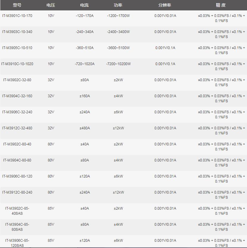This screenshot has height=248, width=247.
Task: Click model name IT-M3912C-32-480
Action: pyautogui.click(x=17, y=128)
